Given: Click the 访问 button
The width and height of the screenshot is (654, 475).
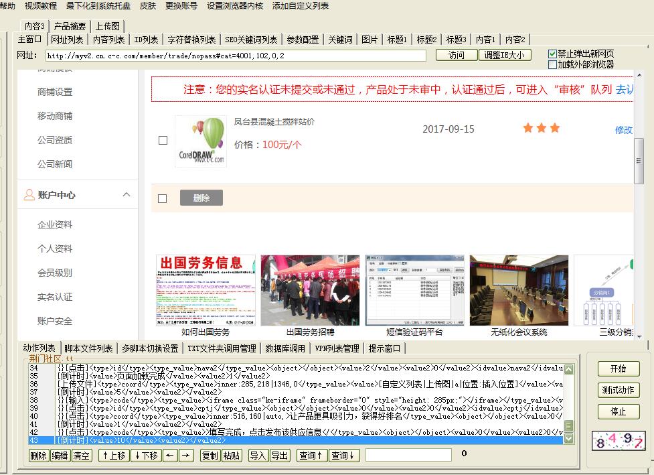Looking at the screenshot, I should [457, 55].
